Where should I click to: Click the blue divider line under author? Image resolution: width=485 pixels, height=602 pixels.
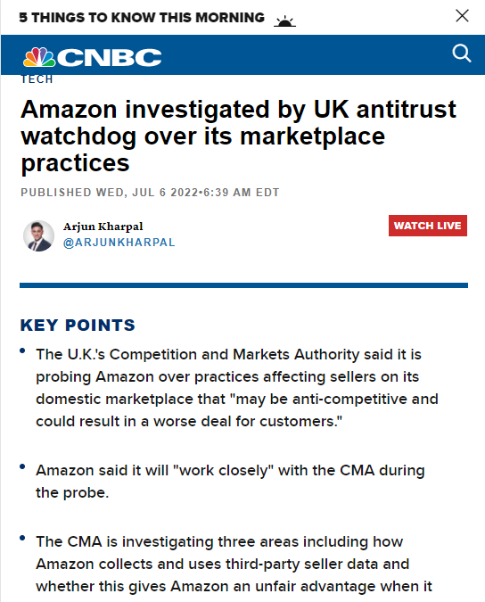[x=243, y=285]
